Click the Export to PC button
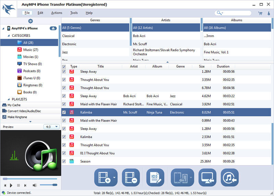This screenshot has width=274, height=196. [208, 177]
